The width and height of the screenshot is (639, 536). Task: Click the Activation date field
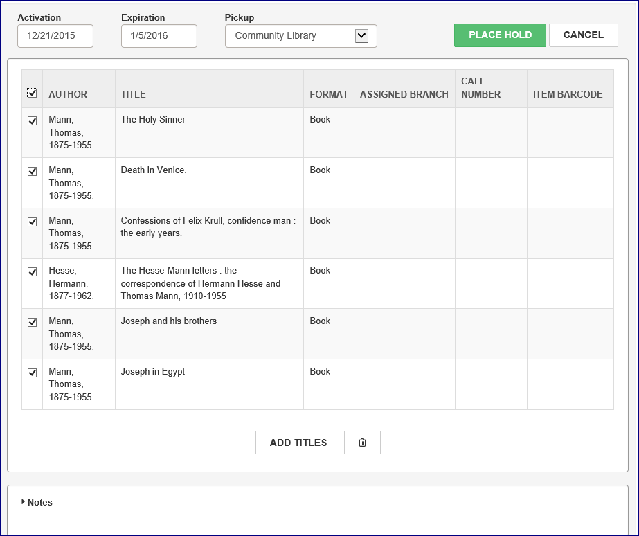click(55, 36)
